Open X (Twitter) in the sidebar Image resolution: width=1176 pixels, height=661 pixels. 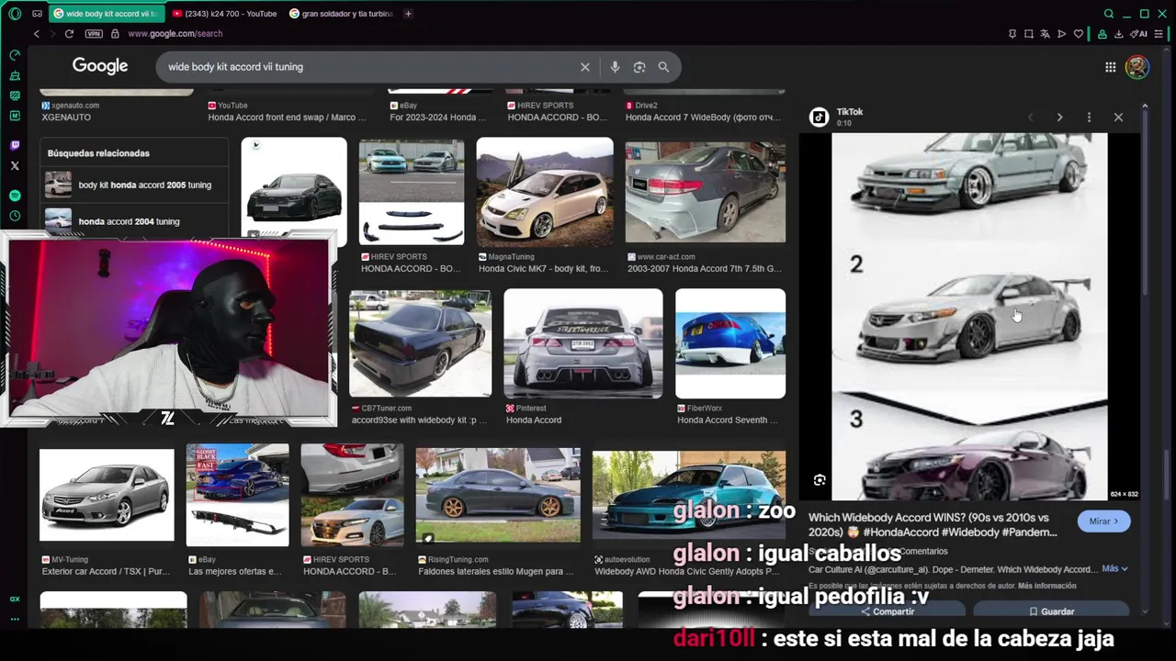15,166
